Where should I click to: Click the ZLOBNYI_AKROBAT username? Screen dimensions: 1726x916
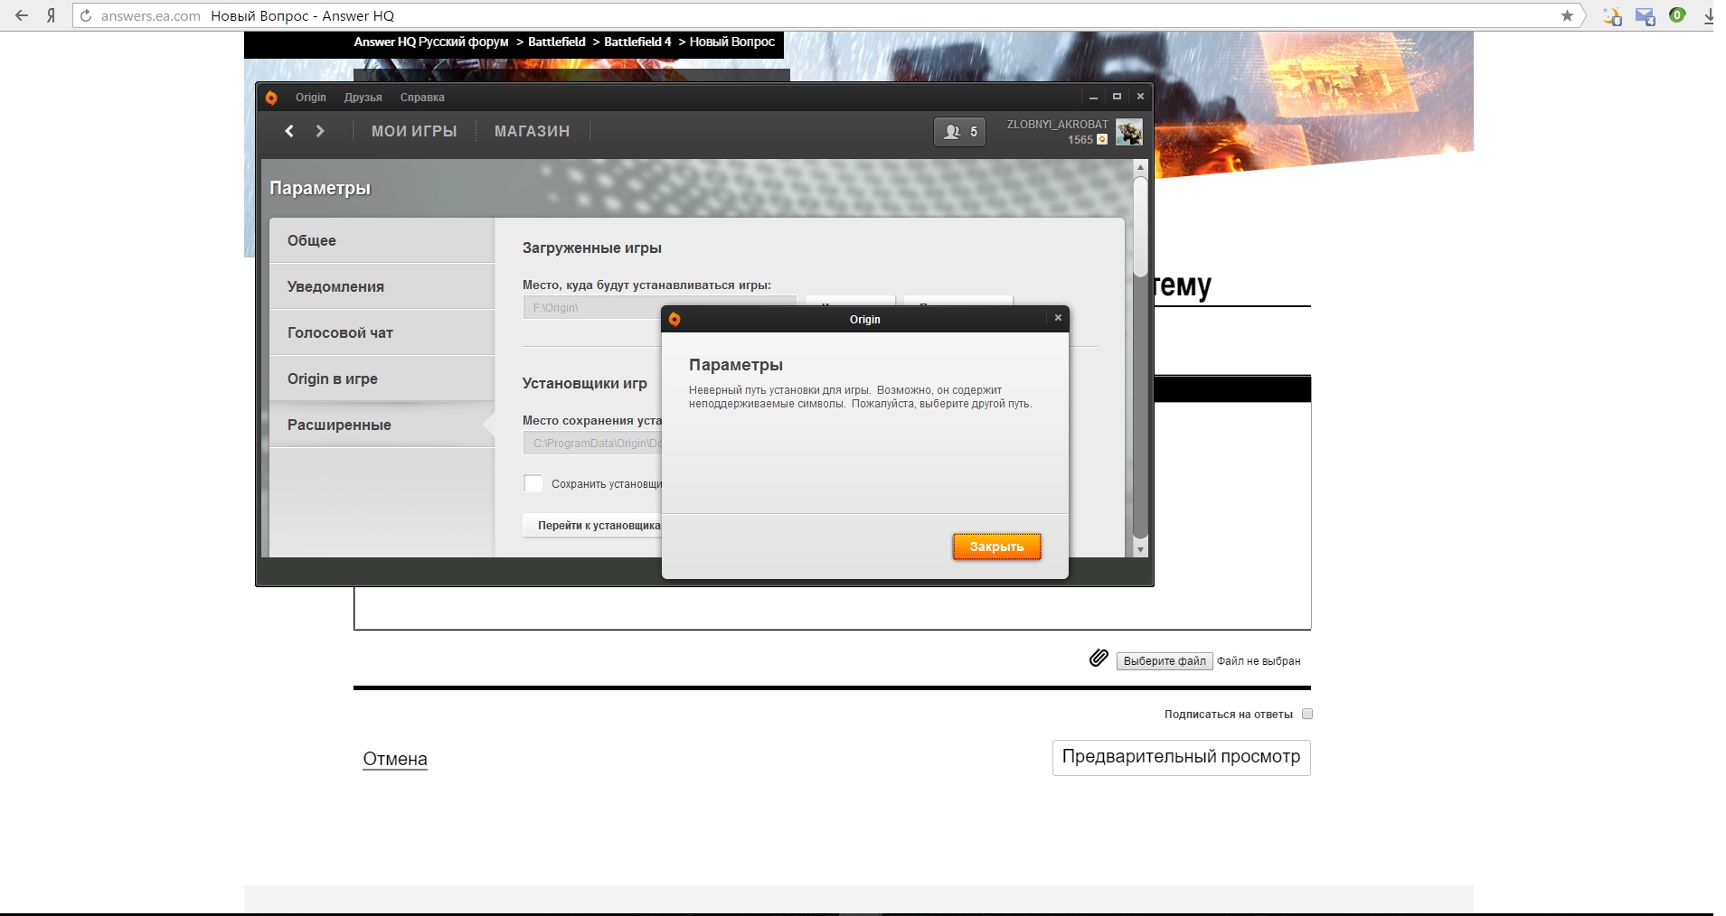coord(1057,125)
